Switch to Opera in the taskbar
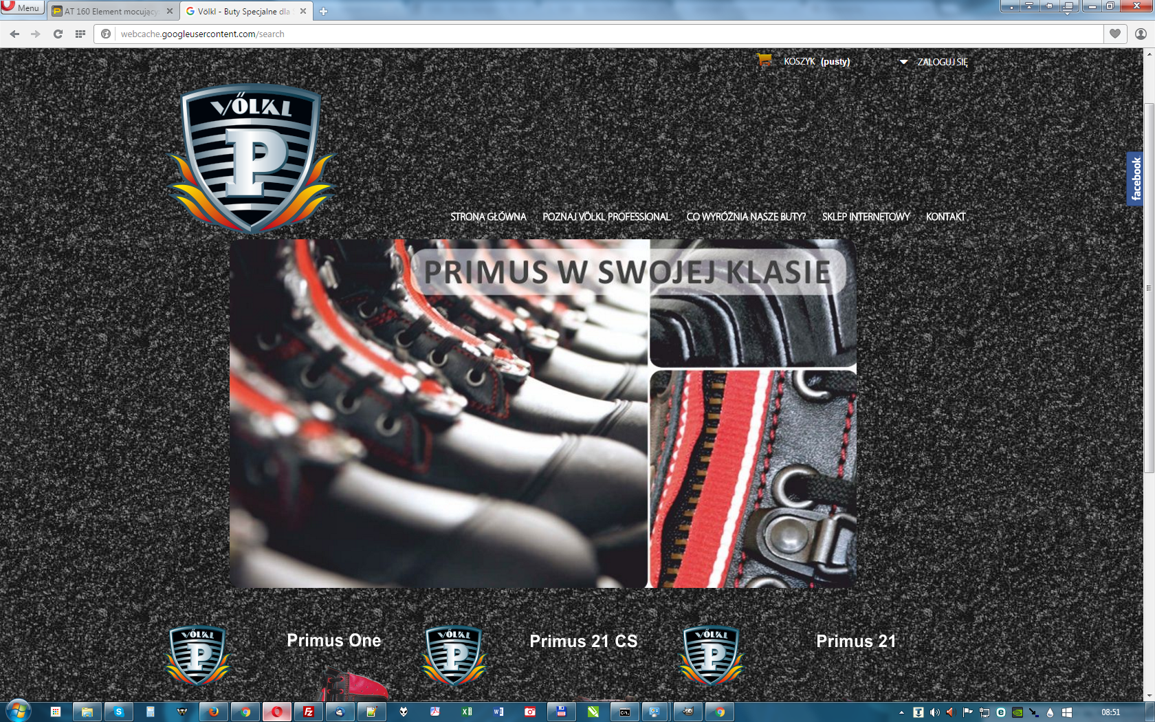The height and width of the screenshot is (722, 1155). point(276,712)
